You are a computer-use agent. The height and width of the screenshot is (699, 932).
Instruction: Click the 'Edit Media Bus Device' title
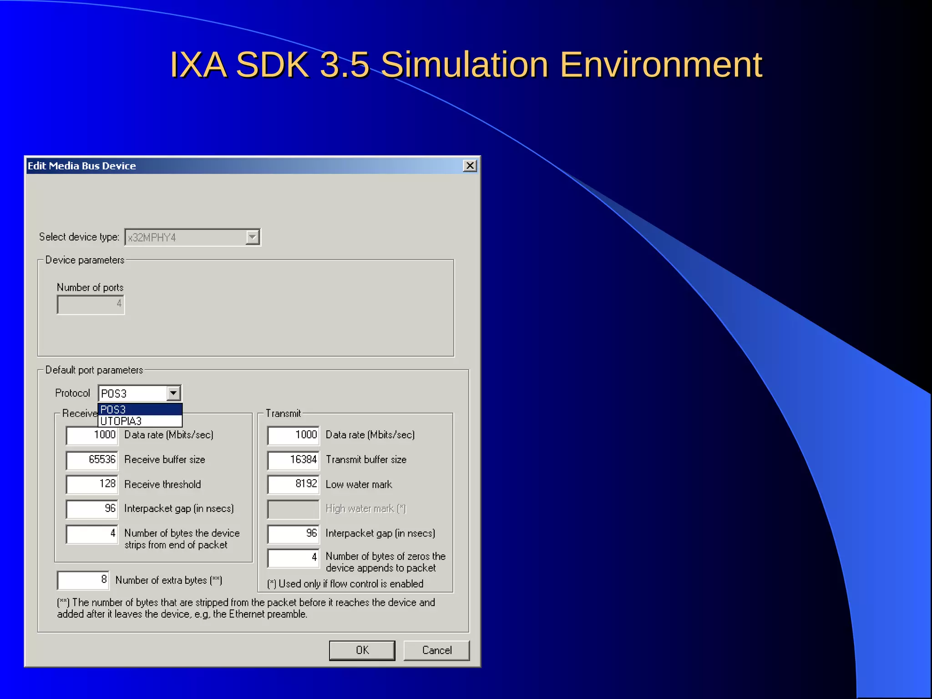82,166
